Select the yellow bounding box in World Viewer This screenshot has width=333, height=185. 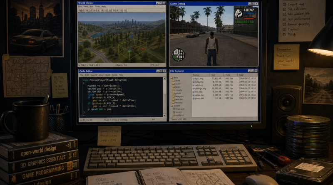(132, 49)
